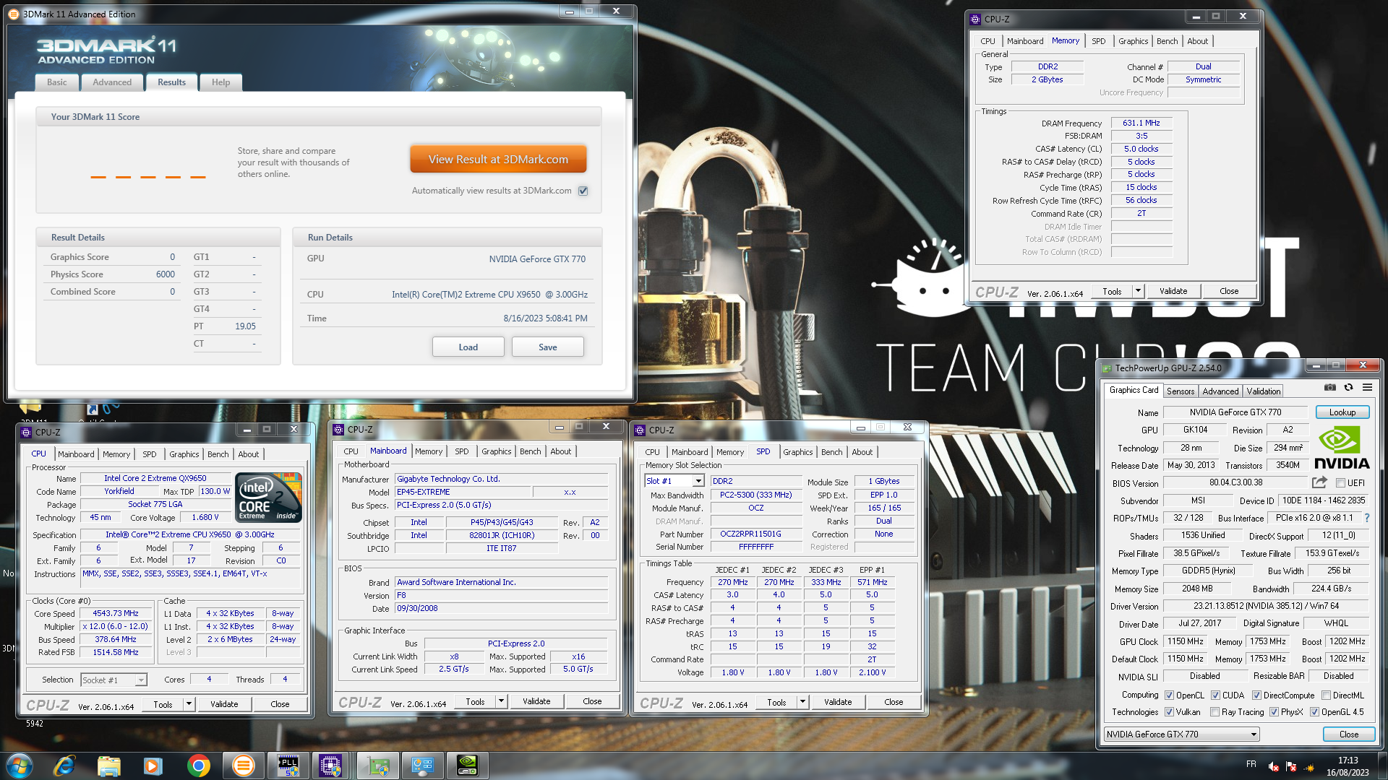
Task: Open the Socket #1 selection dropdown
Action: 113,680
